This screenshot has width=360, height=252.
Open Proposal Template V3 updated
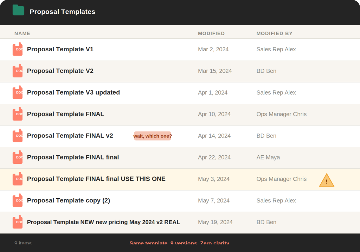[73, 92]
